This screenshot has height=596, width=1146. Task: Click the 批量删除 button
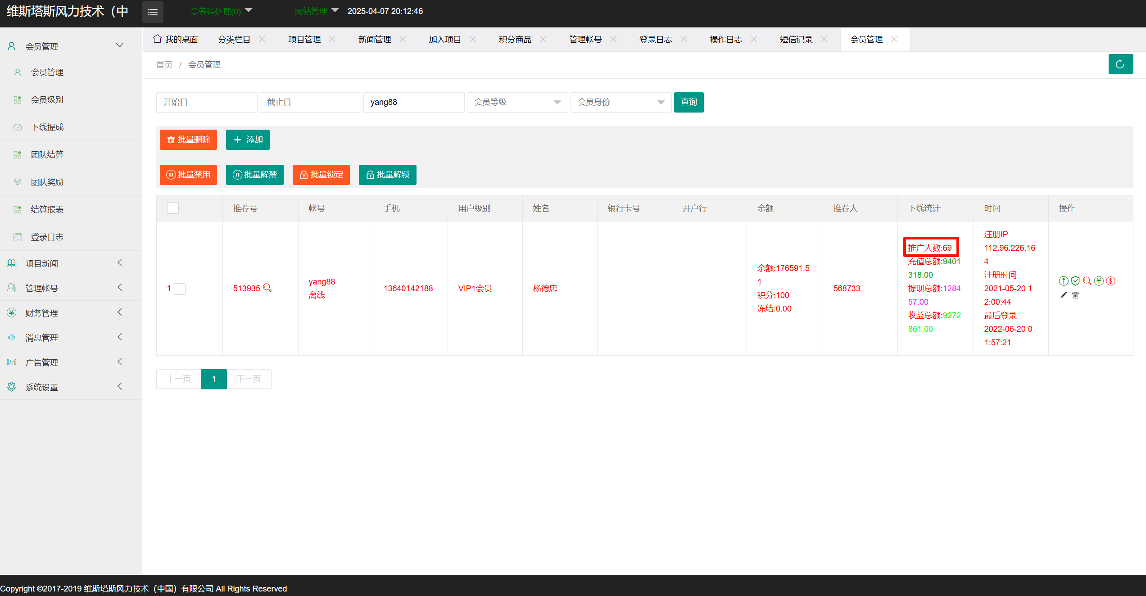click(x=188, y=140)
